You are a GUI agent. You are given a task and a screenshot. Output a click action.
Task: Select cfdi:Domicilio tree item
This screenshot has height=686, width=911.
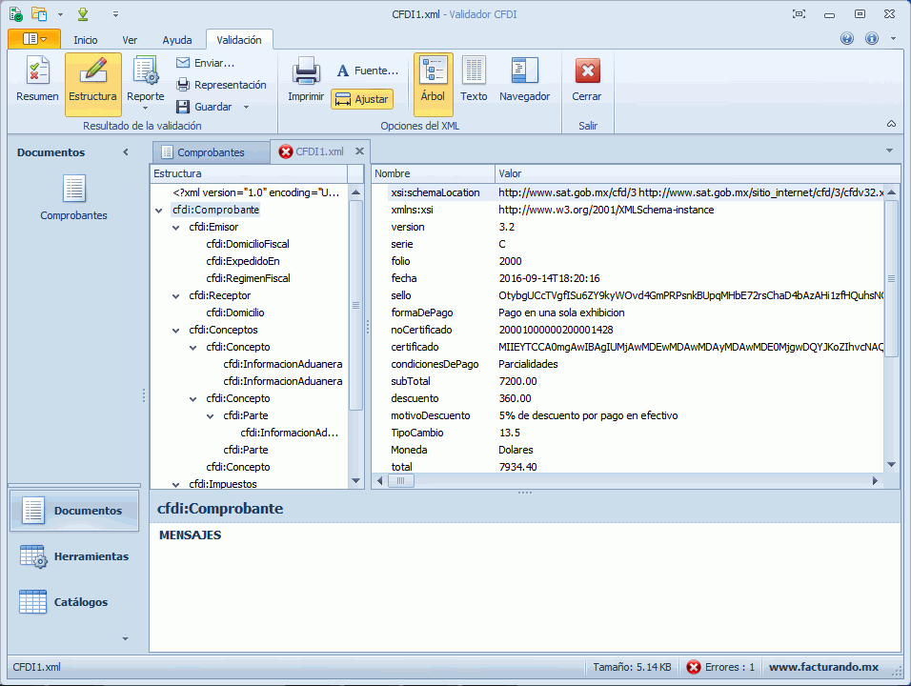pyautogui.click(x=235, y=313)
